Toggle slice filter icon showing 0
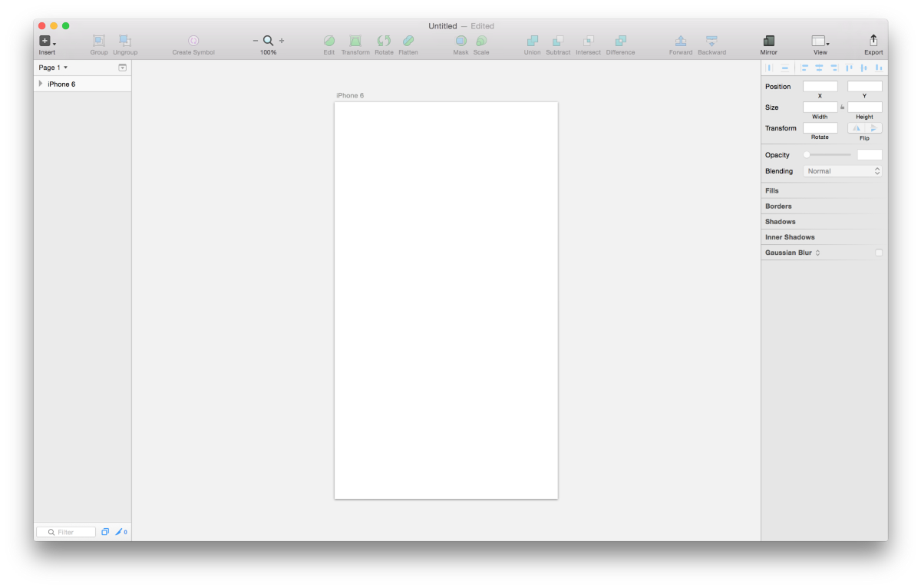Viewport: 921px width, 588px height. [x=121, y=532]
